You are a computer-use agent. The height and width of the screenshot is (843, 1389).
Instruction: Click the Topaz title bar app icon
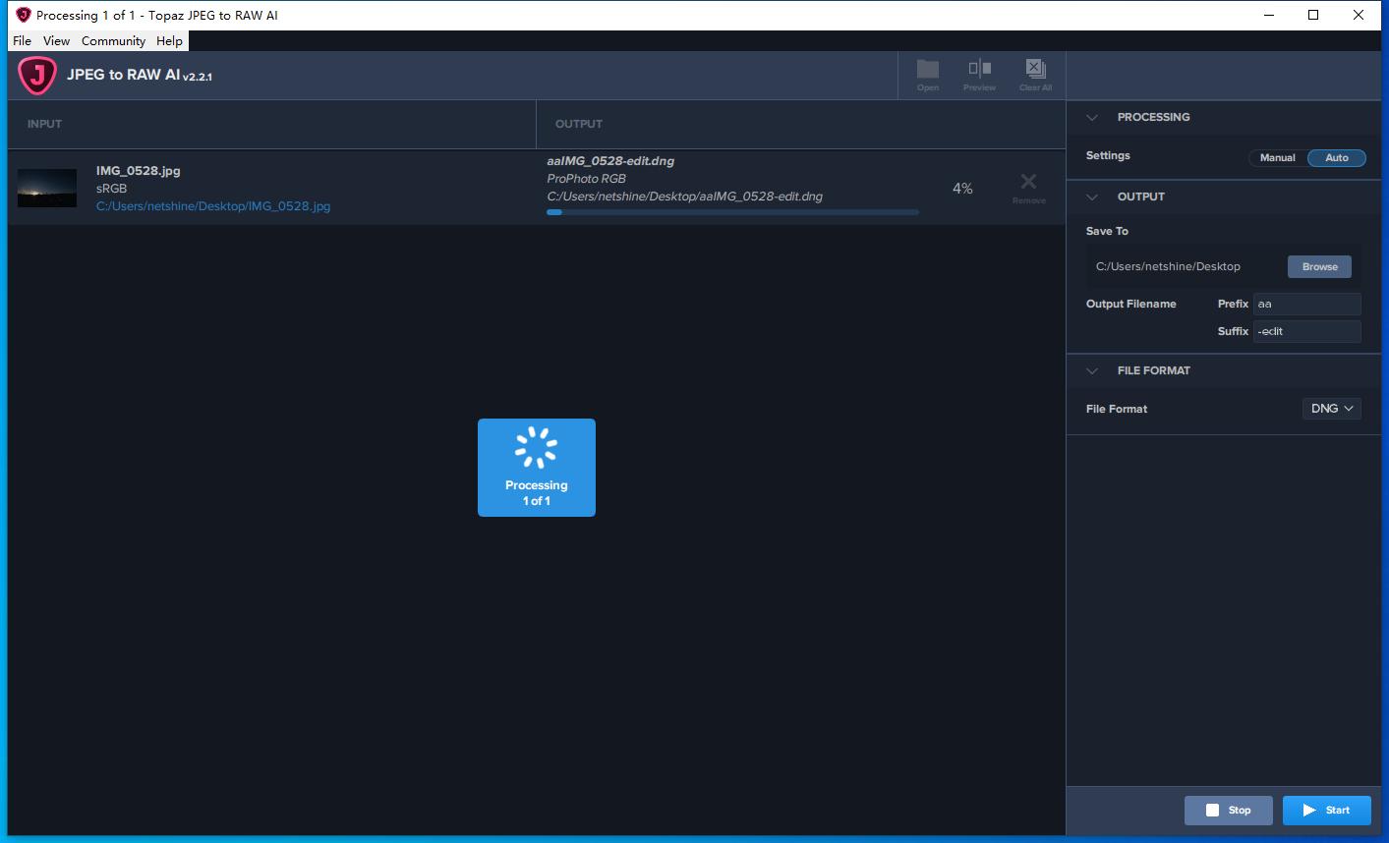point(24,15)
